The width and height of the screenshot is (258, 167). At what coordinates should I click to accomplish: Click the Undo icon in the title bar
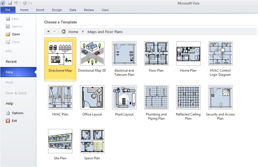[17, 3]
